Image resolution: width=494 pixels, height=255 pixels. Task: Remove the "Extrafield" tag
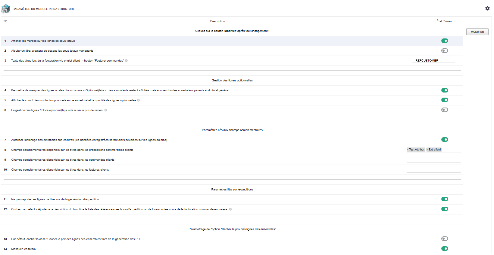[x=427, y=150]
